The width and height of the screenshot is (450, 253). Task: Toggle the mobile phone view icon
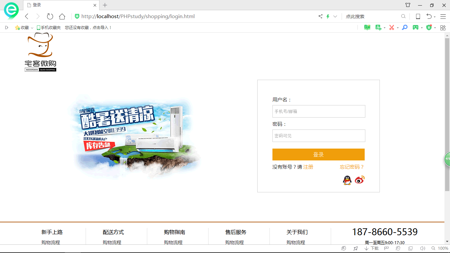(418, 16)
